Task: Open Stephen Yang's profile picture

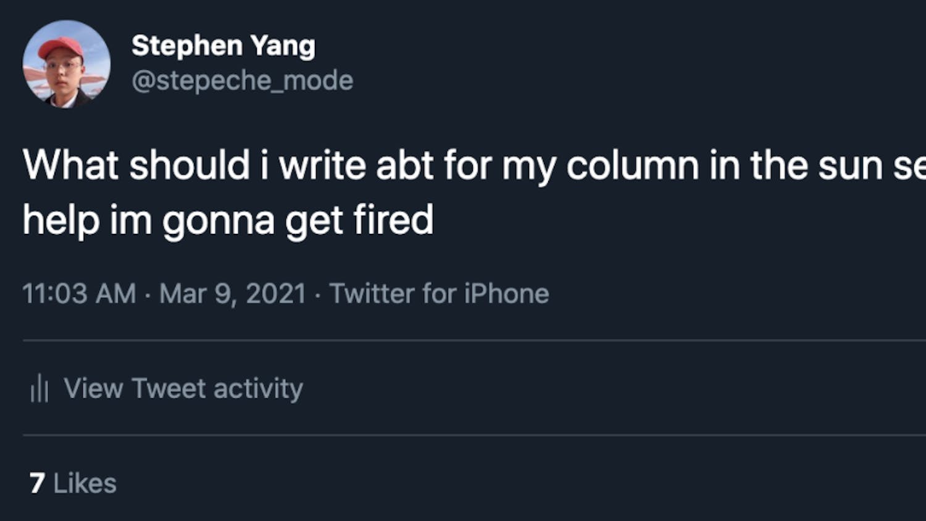Action: [x=66, y=64]
